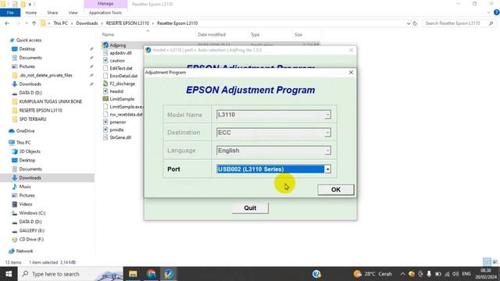Open the File menu in Explorer
The height and width of the screenshot is (281, 500).
[10, 12]
